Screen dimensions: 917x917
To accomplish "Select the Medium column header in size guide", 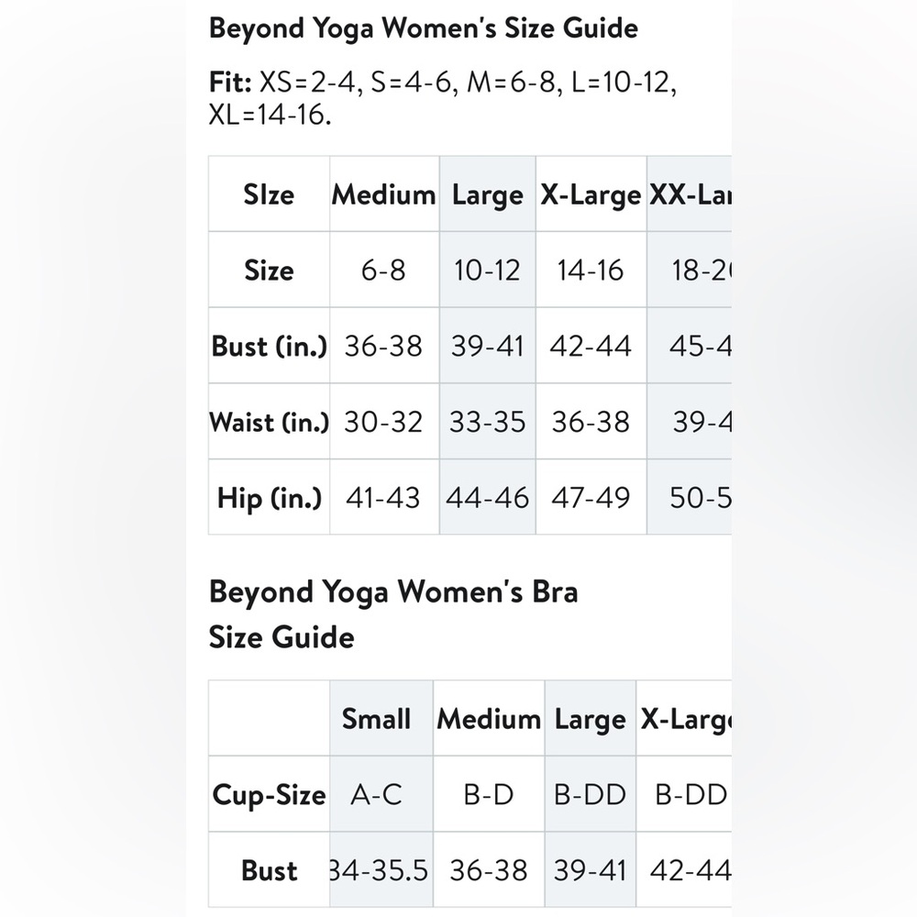I will [x=384, y=194].
